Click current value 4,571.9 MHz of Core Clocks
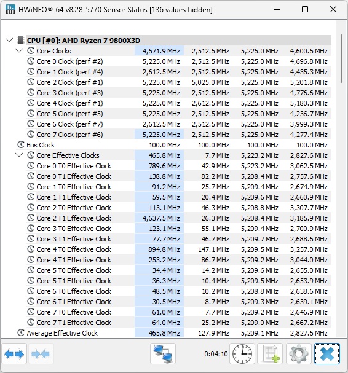This screenshot has height=373, width=348. click(x=161, y=51)
